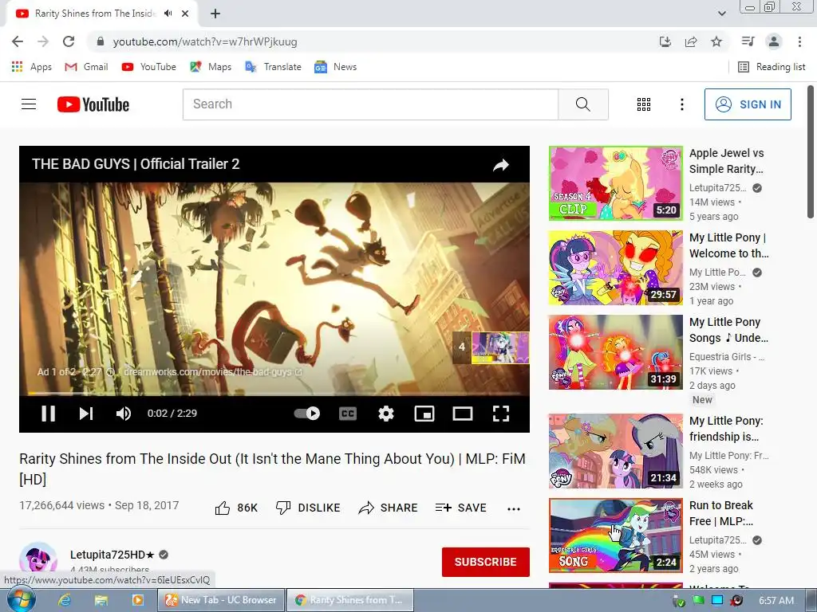Open more actions ellipsis under video
The height and width of the screenshot is (612, 817).
(514, 509)
